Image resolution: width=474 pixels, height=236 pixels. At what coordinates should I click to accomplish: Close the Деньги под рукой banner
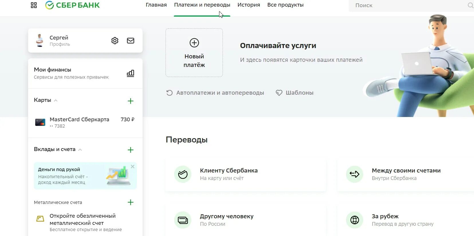tap(133, 166)
